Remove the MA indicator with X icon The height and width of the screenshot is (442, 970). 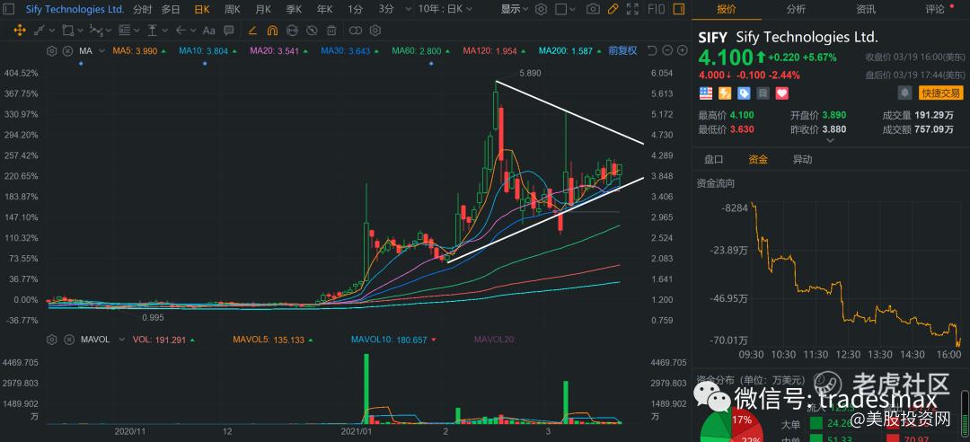click(68, 51)
